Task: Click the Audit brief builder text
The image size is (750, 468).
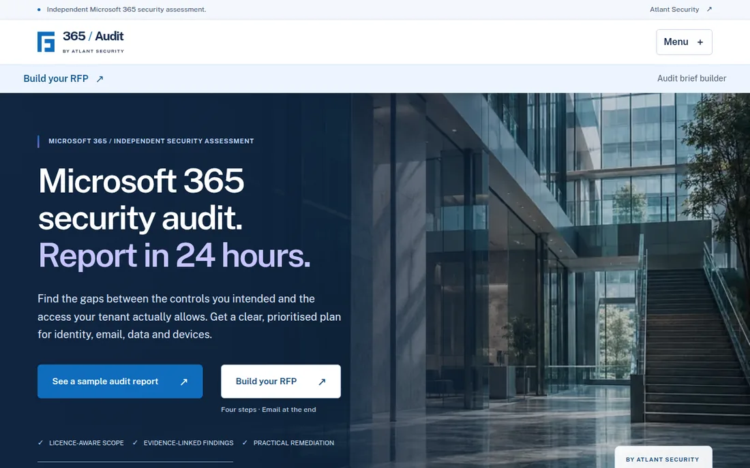Action: (691, 78)
